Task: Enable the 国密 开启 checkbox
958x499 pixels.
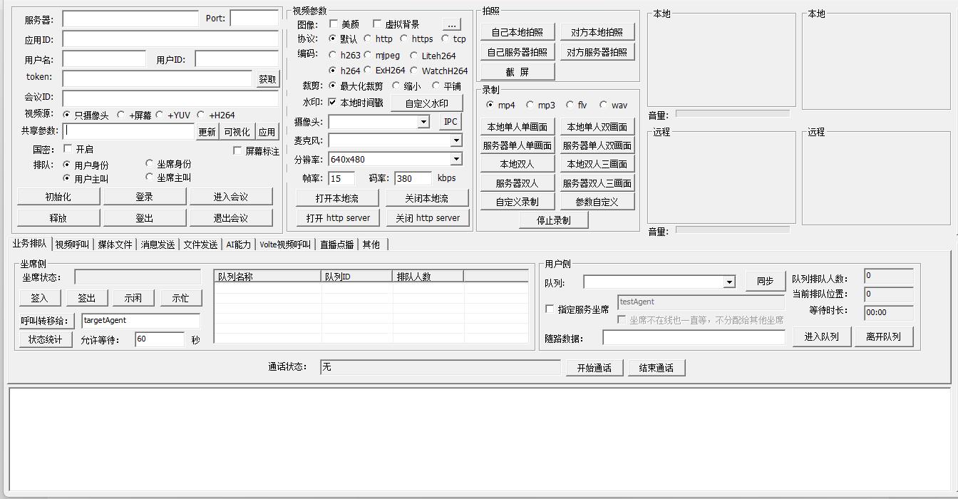Action: [68, 149]
